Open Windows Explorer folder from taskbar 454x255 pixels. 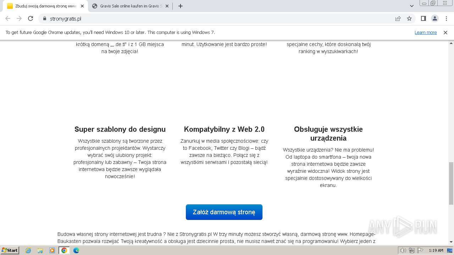[x=40, y=250]
